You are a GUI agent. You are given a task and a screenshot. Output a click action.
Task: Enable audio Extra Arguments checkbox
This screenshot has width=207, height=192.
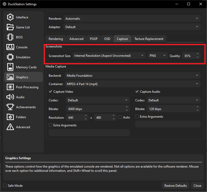point(137,116)
